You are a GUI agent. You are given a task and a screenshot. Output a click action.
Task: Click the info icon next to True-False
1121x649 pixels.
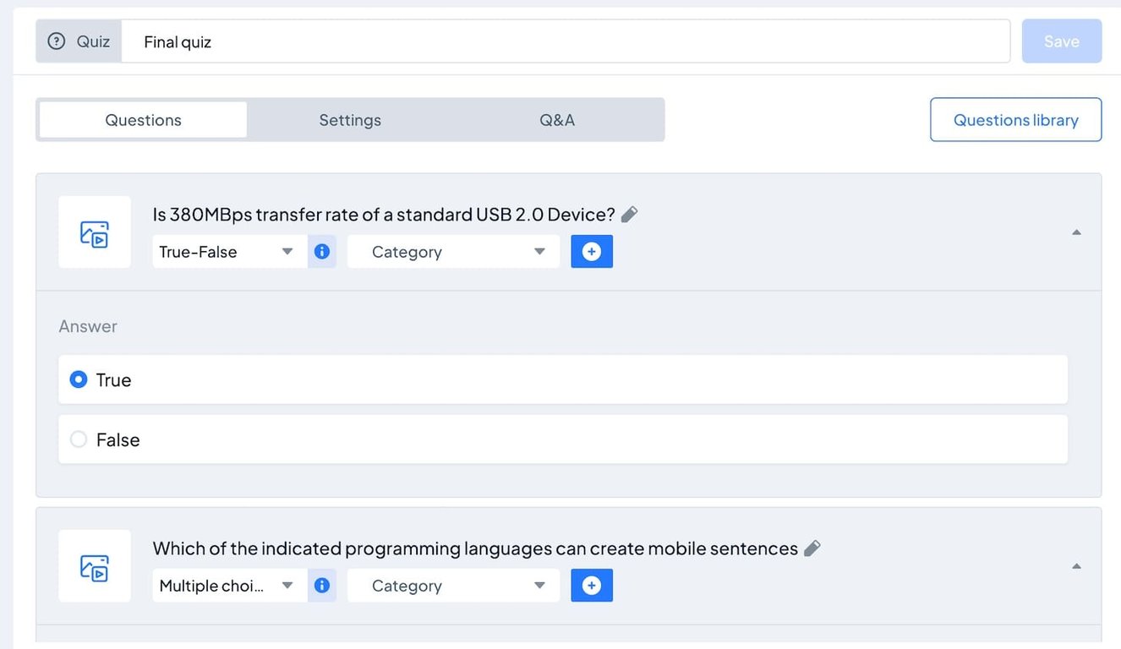pos(322,251)
